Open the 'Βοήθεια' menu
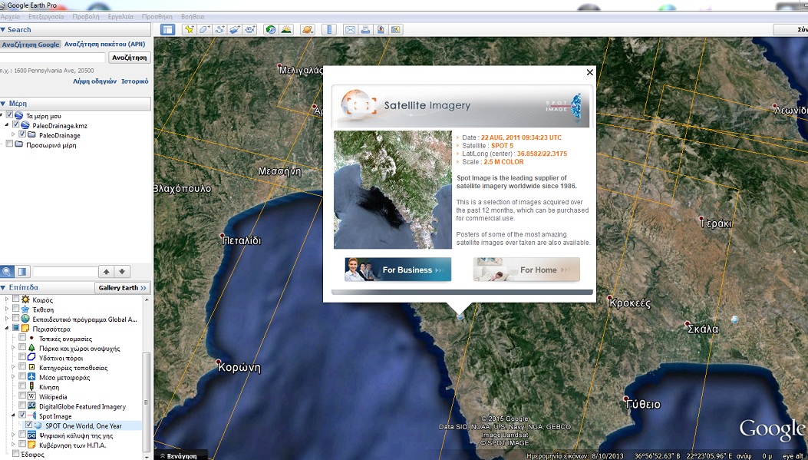Image resolution: width=808 pixels, height=460 pixels. tap(192, 16)
